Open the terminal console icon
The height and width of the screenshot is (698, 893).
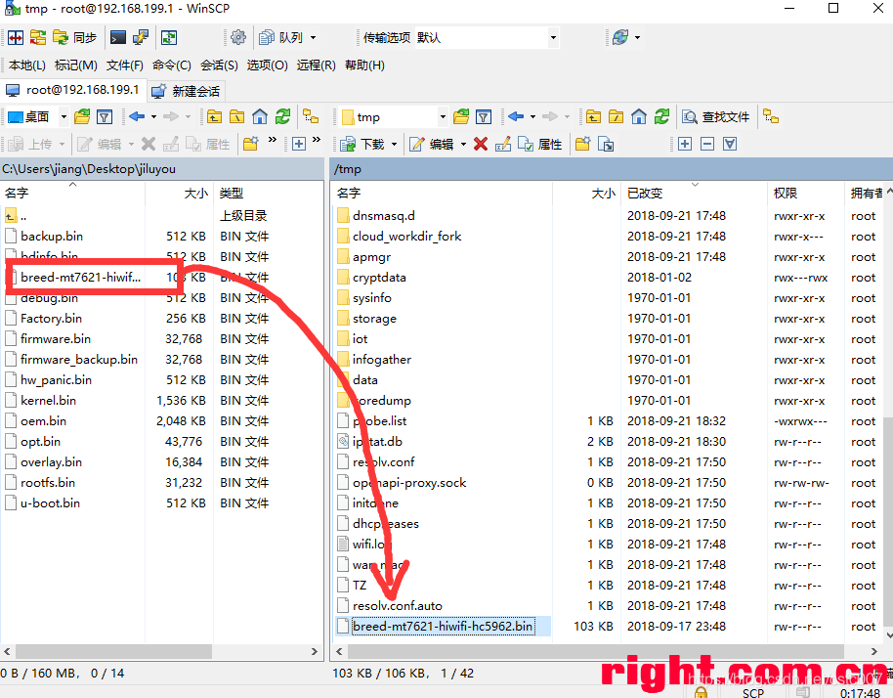(x=118, y=37)
